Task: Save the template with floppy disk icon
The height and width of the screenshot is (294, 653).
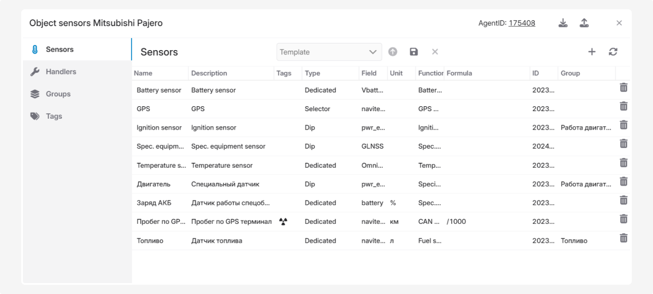Action: tap(414, 52)
